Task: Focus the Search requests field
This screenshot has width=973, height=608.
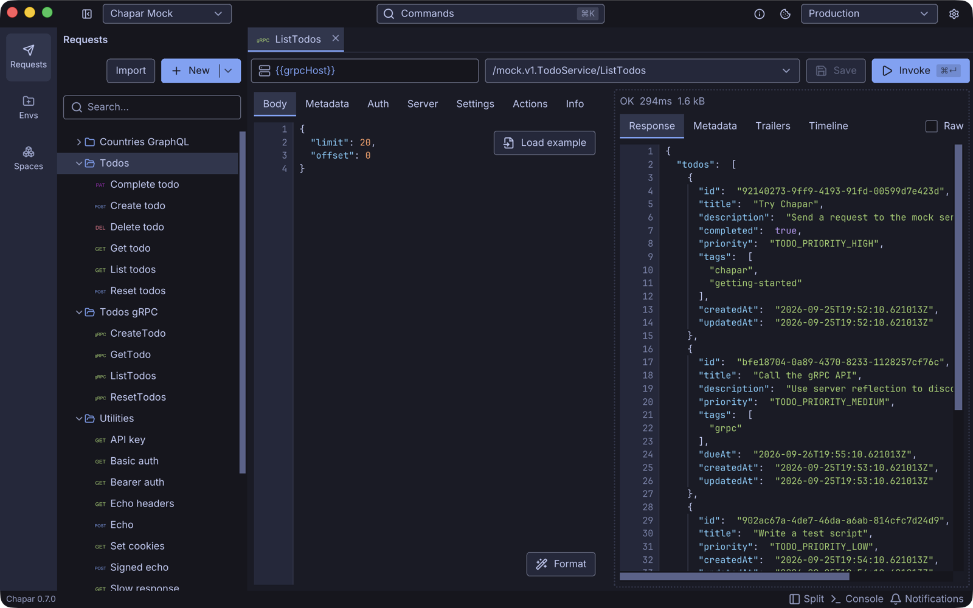Action: click(x=152, y=107)
